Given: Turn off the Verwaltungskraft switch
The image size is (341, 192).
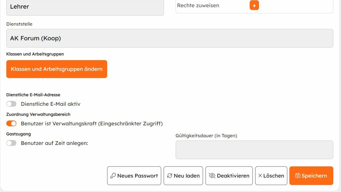Looking at the screenshot, I should (x=11, y=124).
